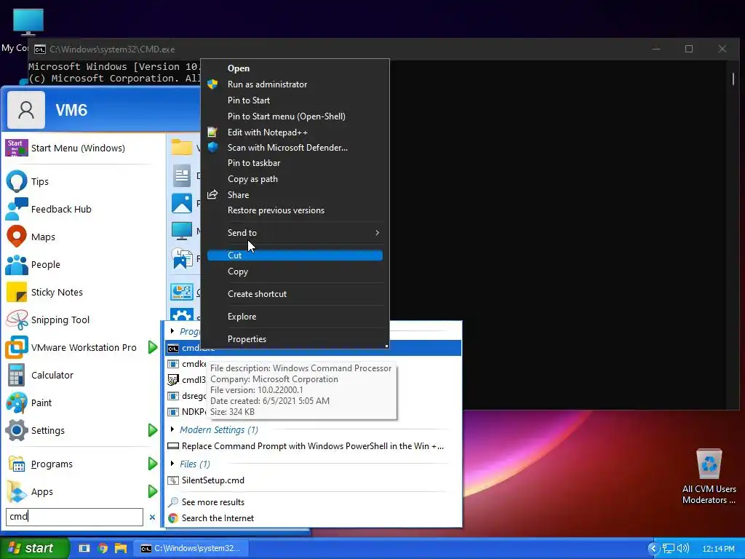This screenshot has width=745, height=559.
Task: Collapse the Files (1) results group
Action: [172, 464]
